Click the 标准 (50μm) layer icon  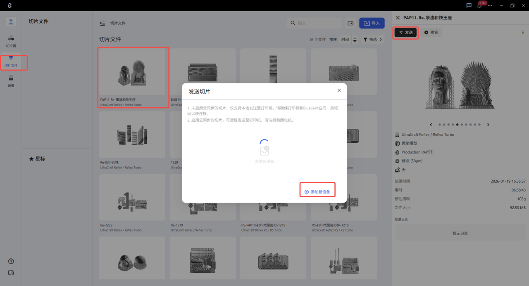[398, 161]
